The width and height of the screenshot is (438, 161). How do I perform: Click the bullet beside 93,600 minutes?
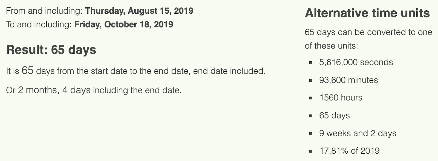pos(311,81)
